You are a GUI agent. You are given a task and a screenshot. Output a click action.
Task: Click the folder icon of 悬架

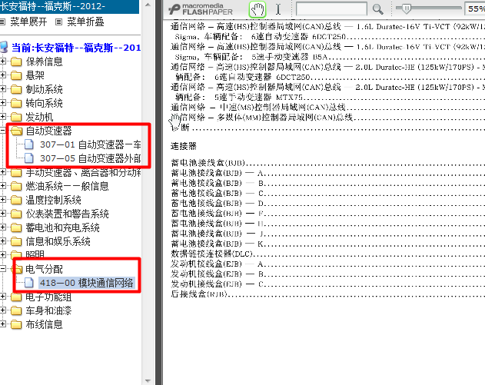(16, 75)
